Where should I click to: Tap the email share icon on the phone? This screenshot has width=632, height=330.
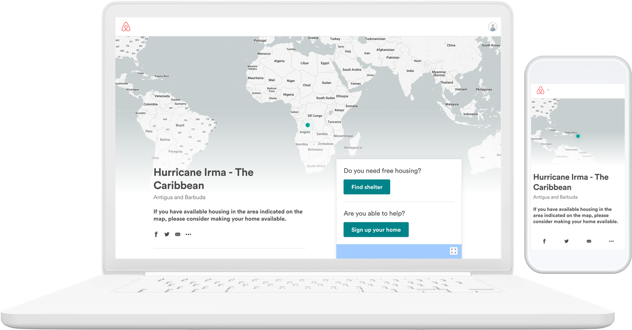pyautogui.click(x=589, y=241)
